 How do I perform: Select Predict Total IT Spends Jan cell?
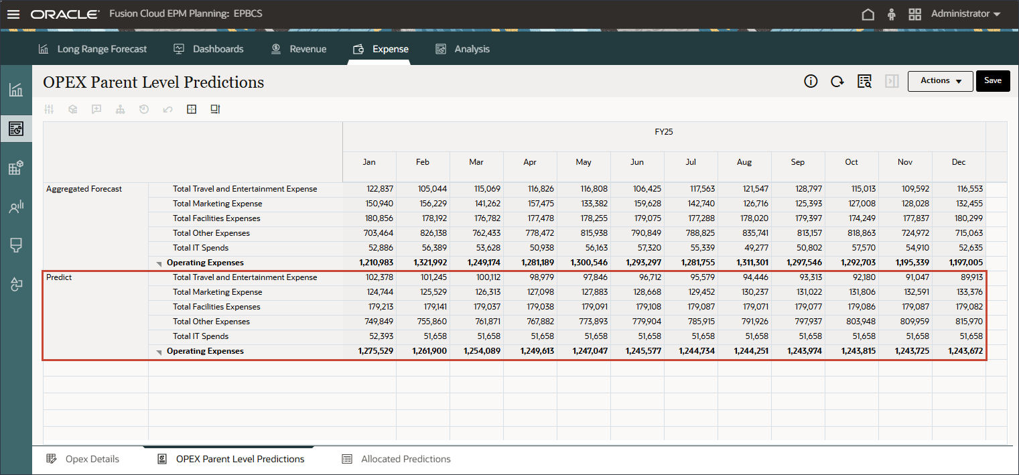point(369,336)
